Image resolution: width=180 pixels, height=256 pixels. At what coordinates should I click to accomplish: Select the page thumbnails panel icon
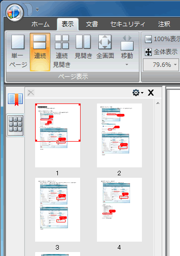coord(15,125)
